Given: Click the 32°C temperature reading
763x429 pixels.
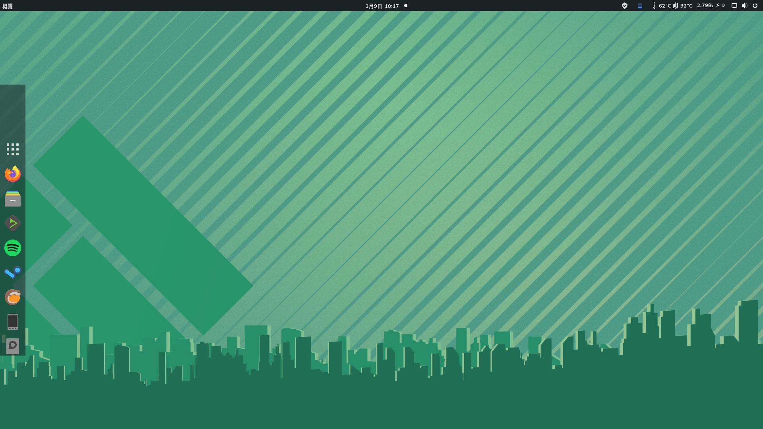Looking at the screenshot, I should (686, 6).
